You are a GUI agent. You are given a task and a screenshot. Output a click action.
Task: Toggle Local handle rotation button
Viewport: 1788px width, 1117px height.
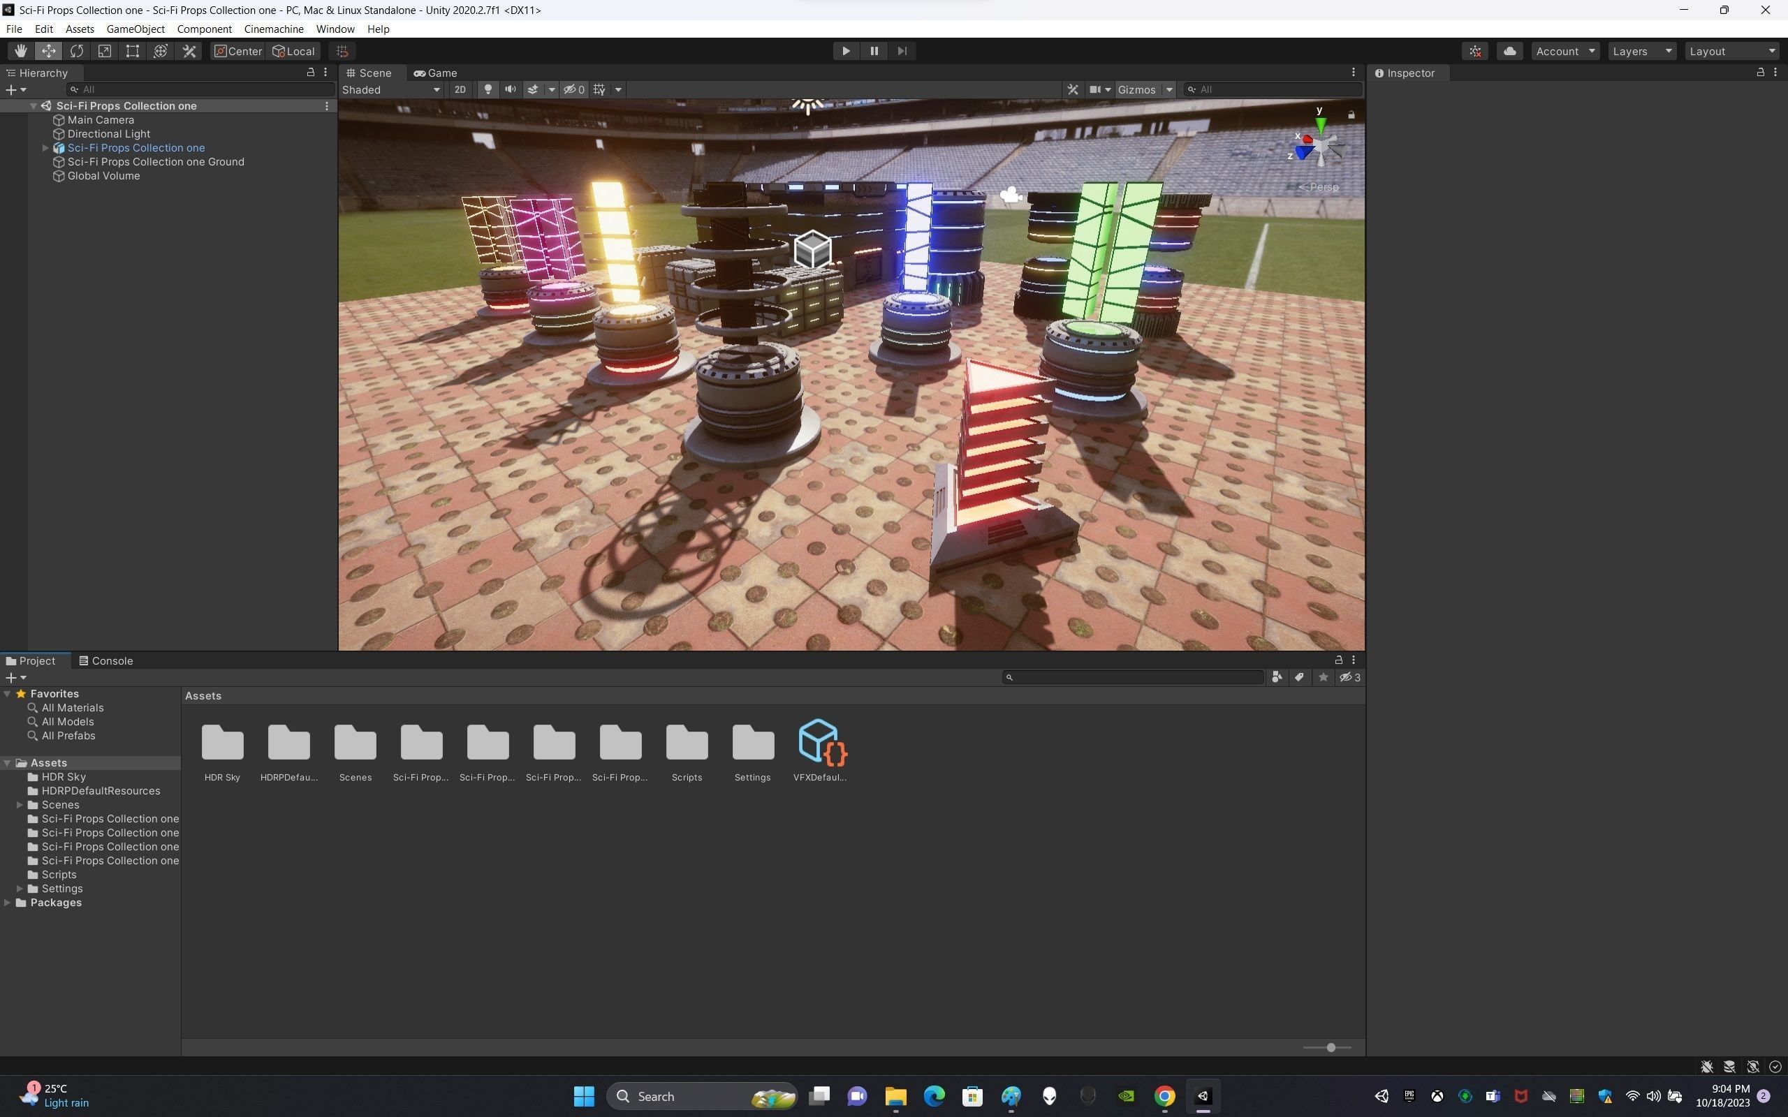pos(294,51)
